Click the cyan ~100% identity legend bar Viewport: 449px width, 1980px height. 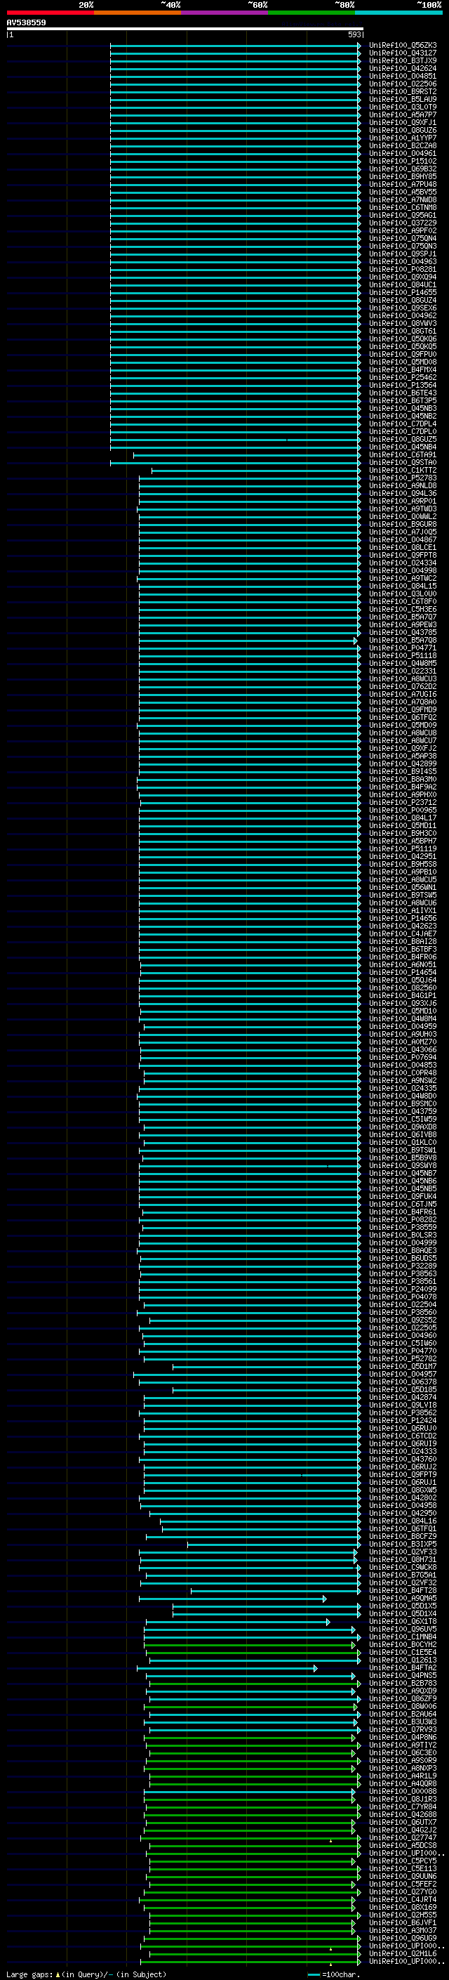coord(398,13)
